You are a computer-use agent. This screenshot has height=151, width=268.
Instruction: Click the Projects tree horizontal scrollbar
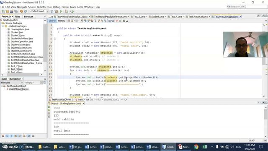22,75
